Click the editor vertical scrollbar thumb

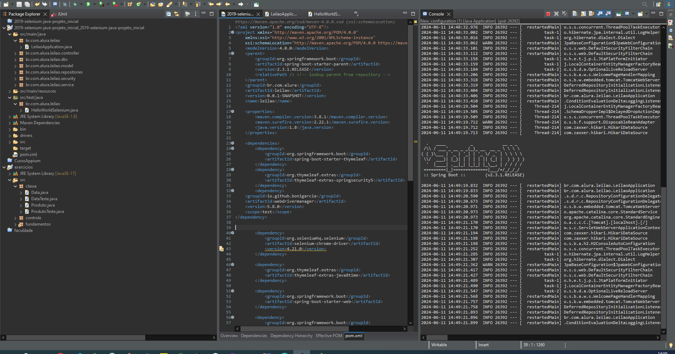(410, 102)
